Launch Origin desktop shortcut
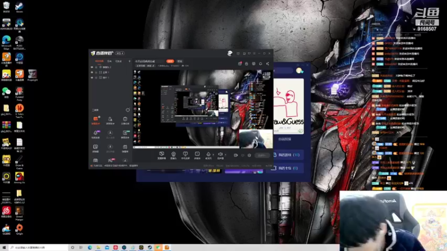Viewport: 447px width, 251px height. [x=20, y=229]
